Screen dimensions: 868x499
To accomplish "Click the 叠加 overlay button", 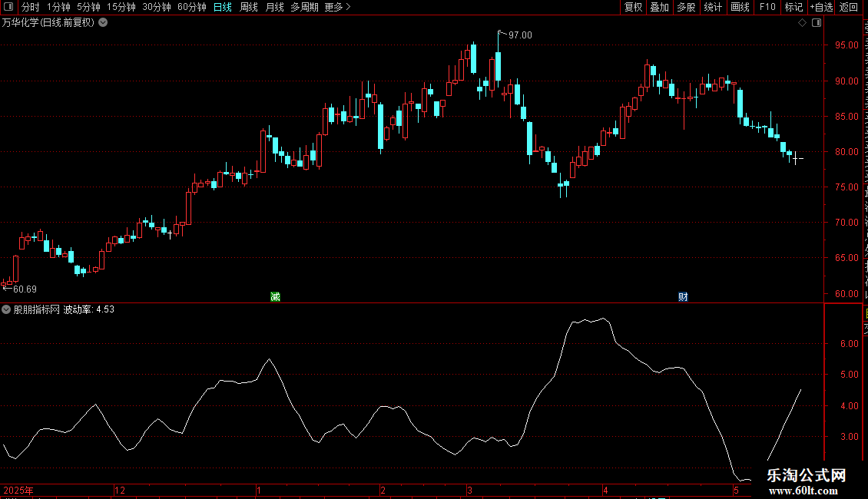I will click(x=659, y=7).
